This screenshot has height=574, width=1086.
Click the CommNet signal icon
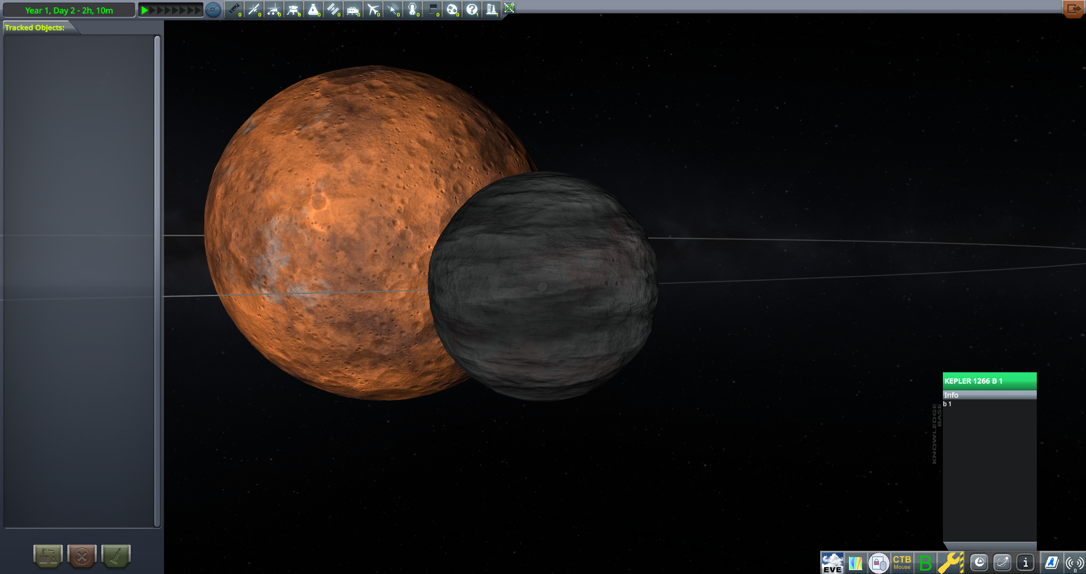coord(1074,563)
